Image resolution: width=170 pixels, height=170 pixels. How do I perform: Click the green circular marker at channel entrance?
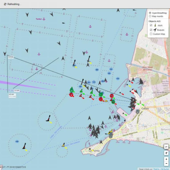pos(71,90)
